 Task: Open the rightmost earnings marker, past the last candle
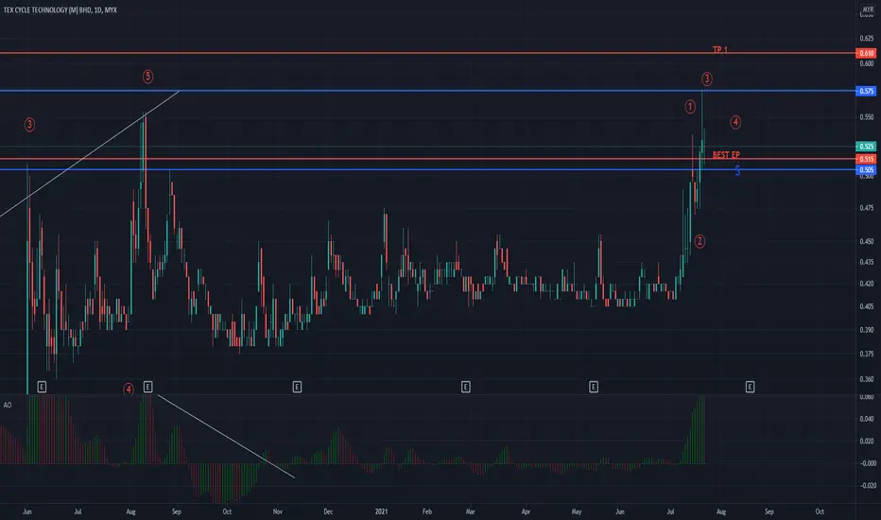pos(751,387)
